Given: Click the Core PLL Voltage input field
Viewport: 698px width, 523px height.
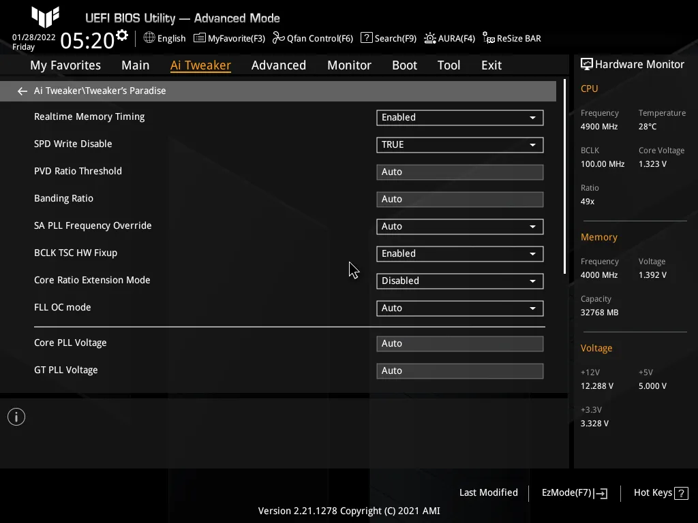Looking at the screenshot, I should point(460,344).
